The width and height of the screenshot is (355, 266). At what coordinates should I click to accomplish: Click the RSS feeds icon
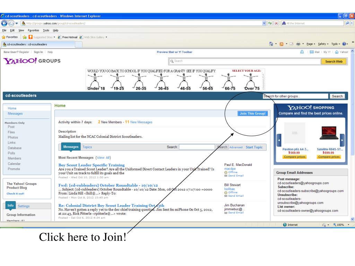(x=282, y=44)
